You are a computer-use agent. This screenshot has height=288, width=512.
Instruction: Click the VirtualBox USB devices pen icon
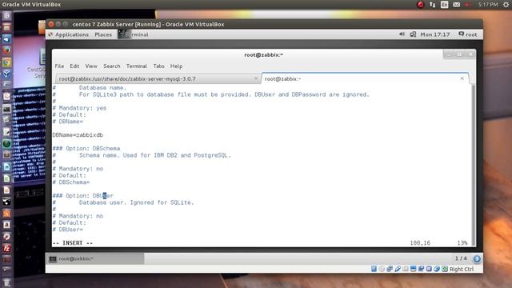pos(398,269)
